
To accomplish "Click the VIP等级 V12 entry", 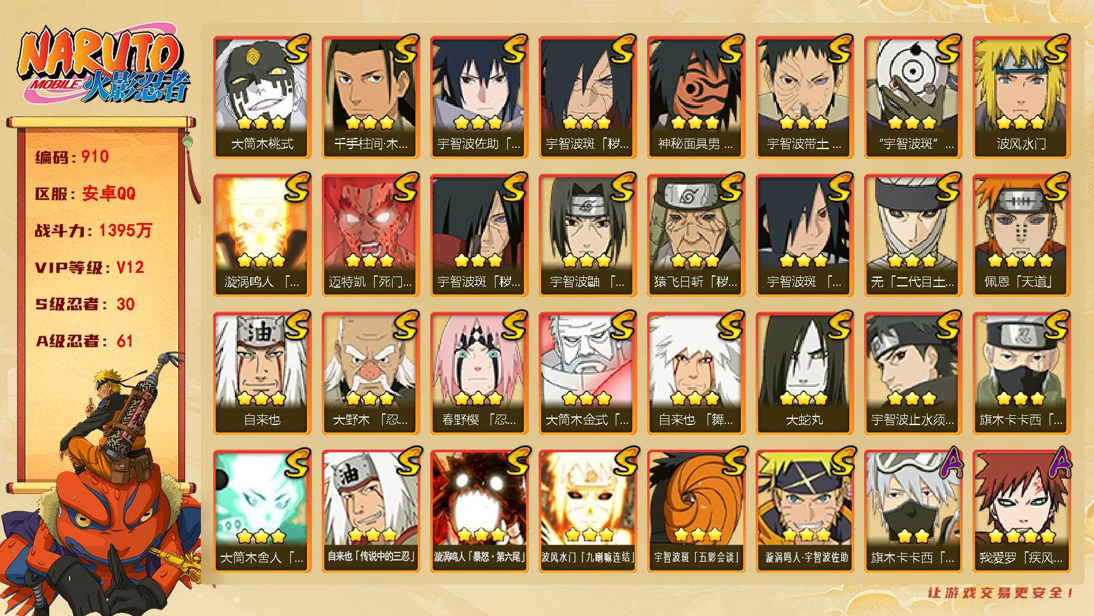I will [x=90, y=267].
